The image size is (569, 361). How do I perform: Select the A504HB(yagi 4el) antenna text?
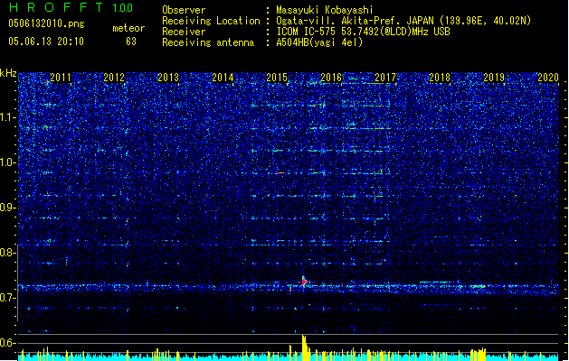pos(319,42)
